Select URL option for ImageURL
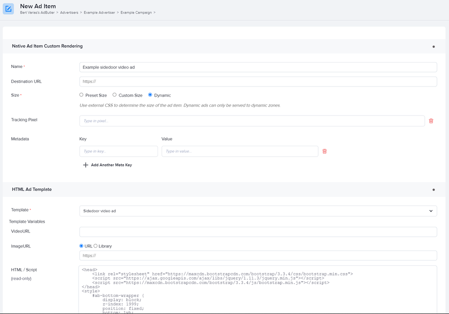This screenshot has width=449, height=314. (x=81, y=246)
